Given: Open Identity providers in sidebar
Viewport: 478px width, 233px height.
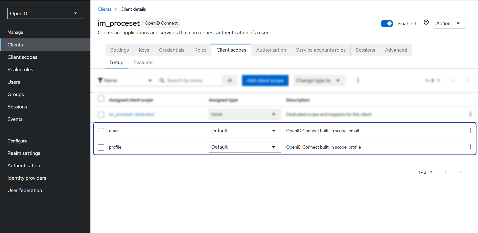Looking at the screenshot, I should pyautogui.click(x=45, y=178).
